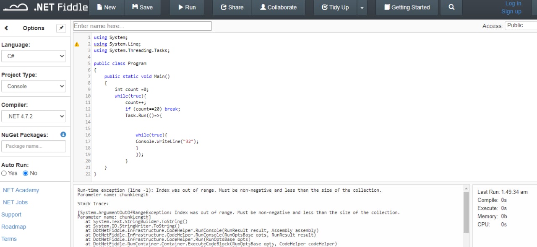This screenshot has height=247, width=537.
Task: Open the .NET Jobs link
Action: pos(15,202)
